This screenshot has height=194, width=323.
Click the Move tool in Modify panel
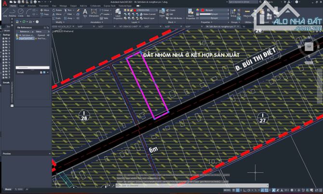45,10
